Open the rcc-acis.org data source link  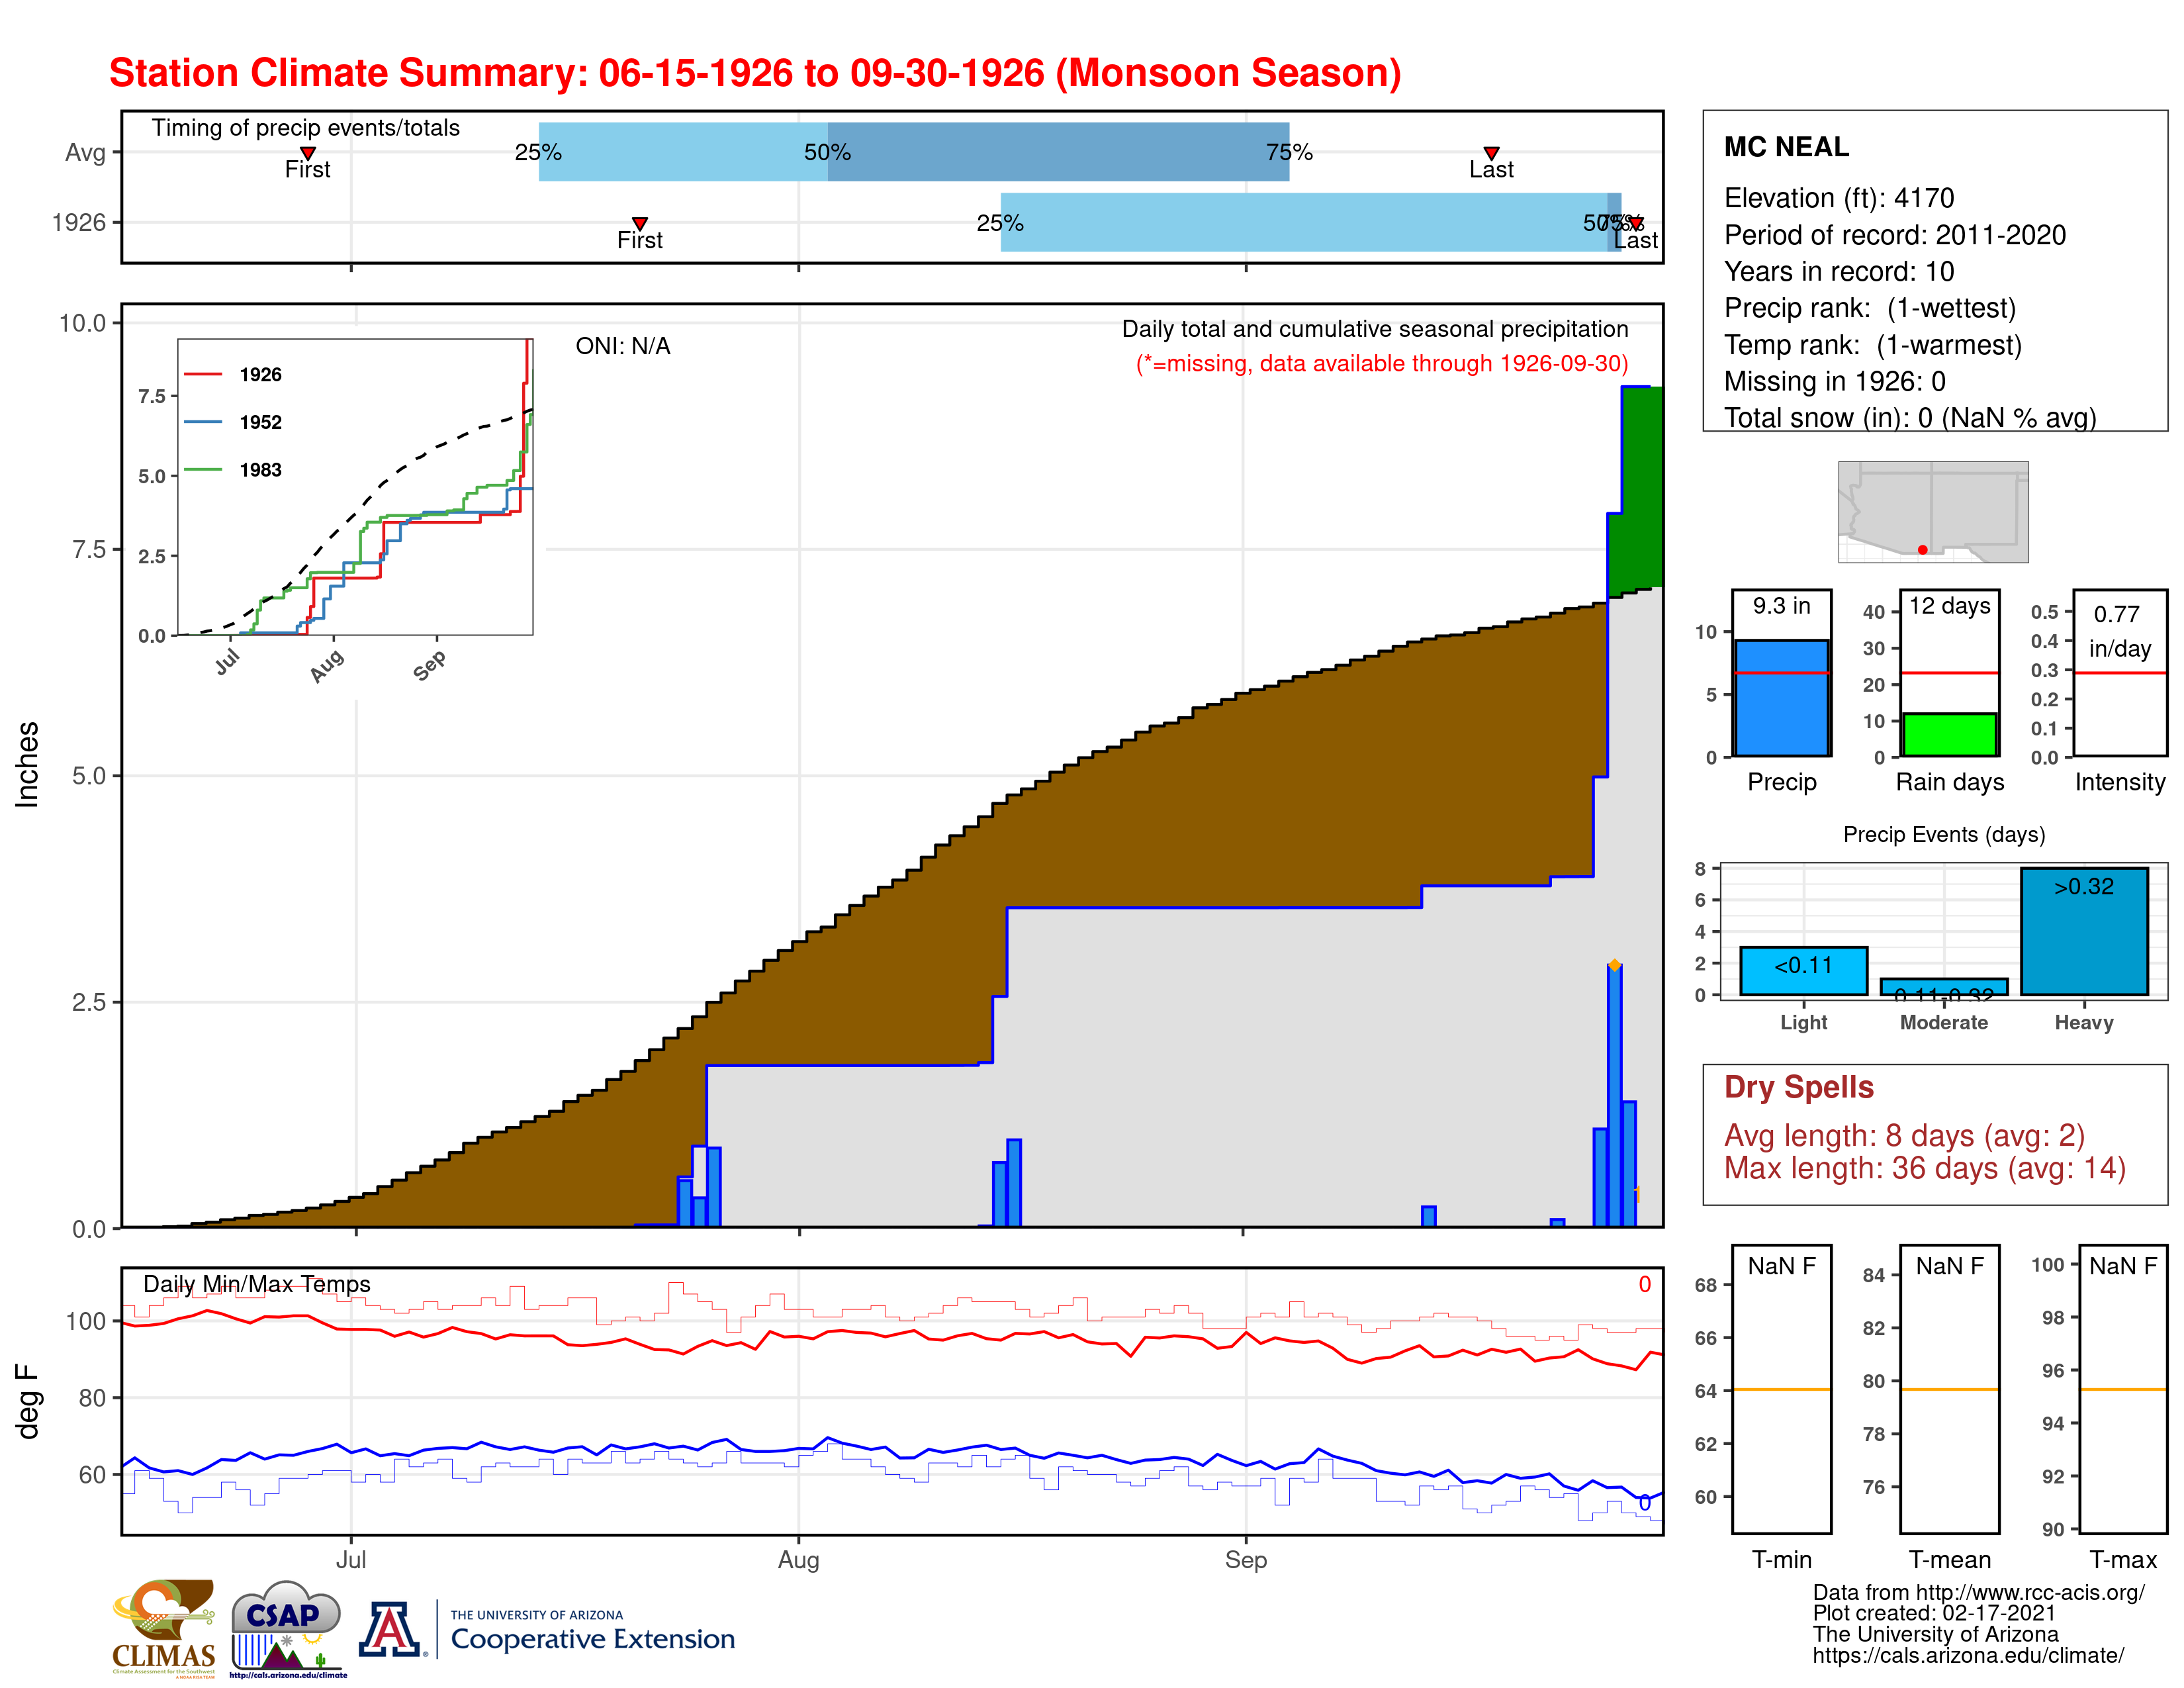point(1978,1593)
